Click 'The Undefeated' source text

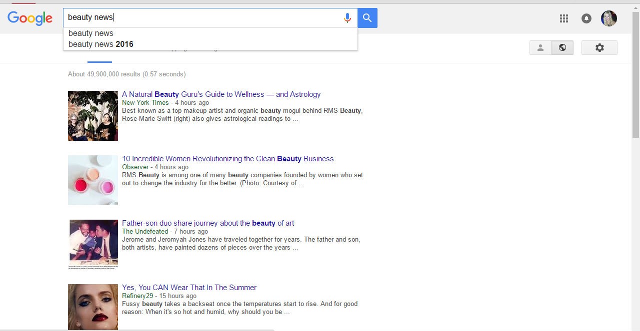145,232
